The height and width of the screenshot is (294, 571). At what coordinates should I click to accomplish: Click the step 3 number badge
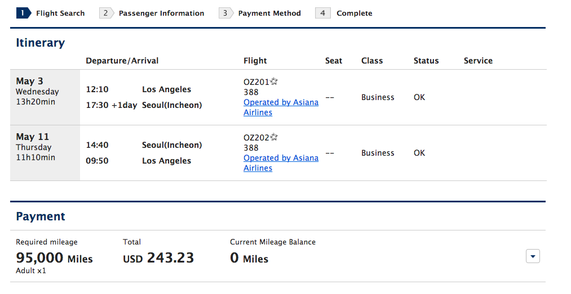pos(226,13)
